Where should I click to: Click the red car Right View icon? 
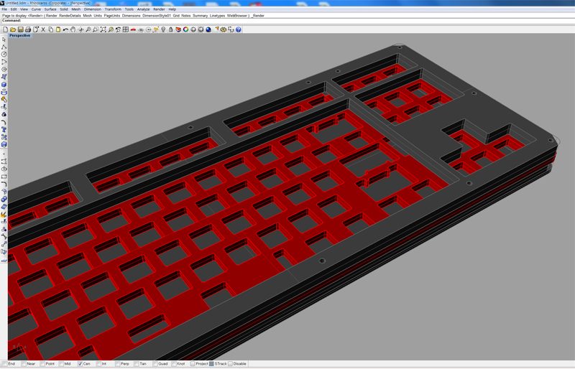(x=133, y=29)
